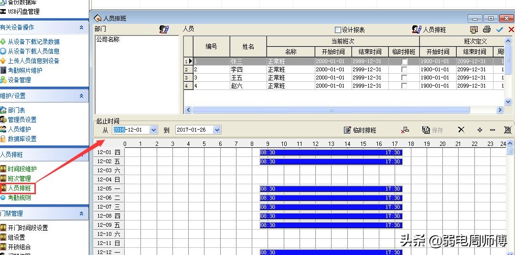Select the 李四 name cell
This screenshot has width=515, height=255.
click(248, 70)
